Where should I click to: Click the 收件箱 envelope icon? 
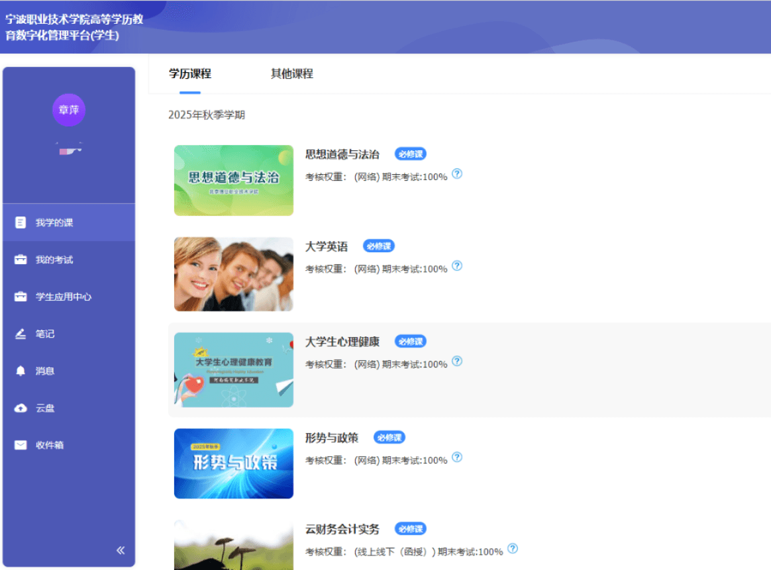point(21,445)
